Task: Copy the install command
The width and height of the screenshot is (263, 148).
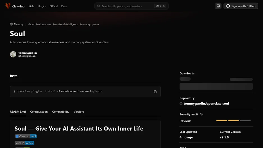Action: [155, 92]
